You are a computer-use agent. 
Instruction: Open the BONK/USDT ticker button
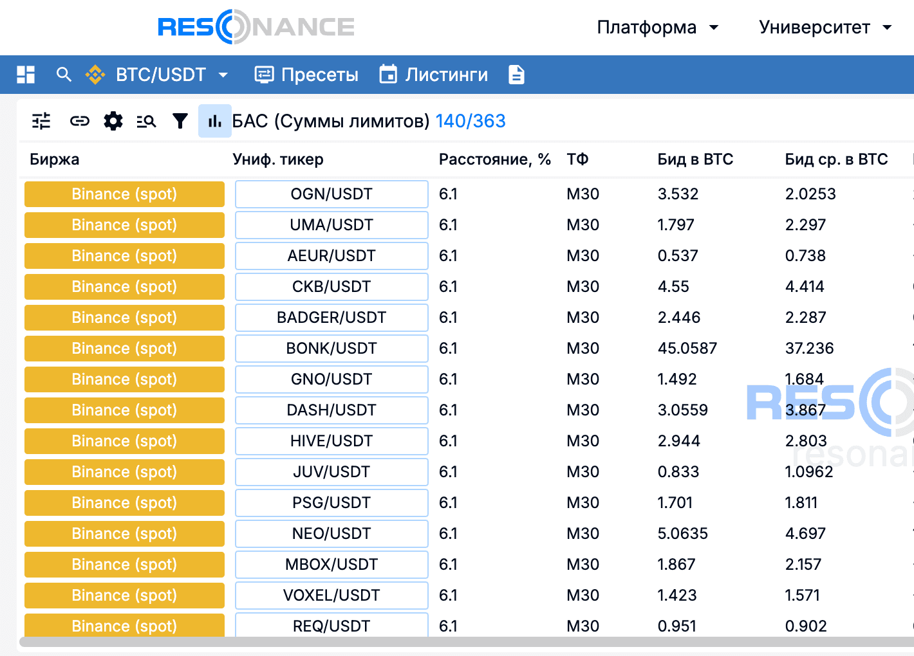click(x=331, y=349)
